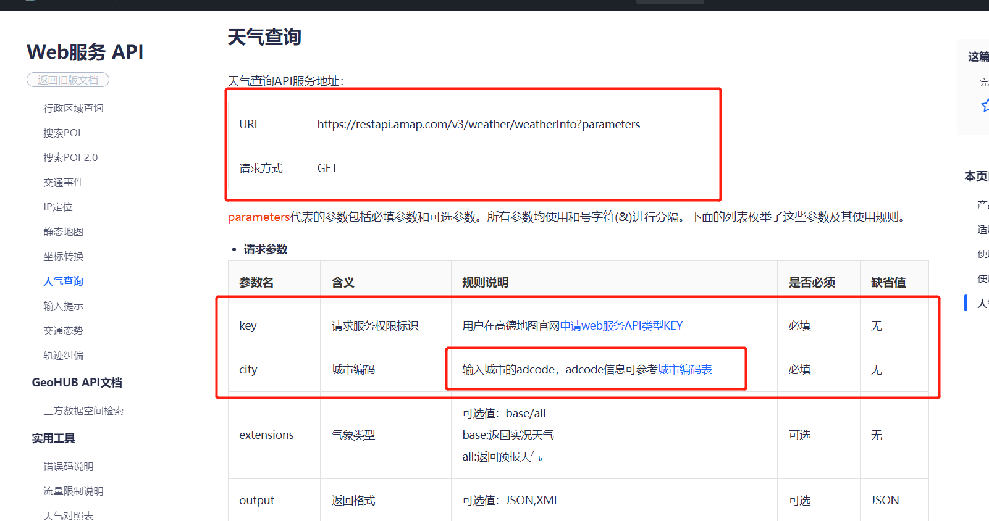Viewport: 989px width, 521px height.
Task: Open the 轨迹纠偏 sidebar entry
Action: click(x=63, y=356)
